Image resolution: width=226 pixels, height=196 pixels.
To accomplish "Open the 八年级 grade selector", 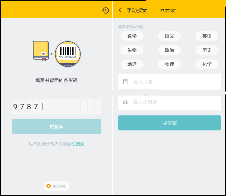I will click(168, 11).
